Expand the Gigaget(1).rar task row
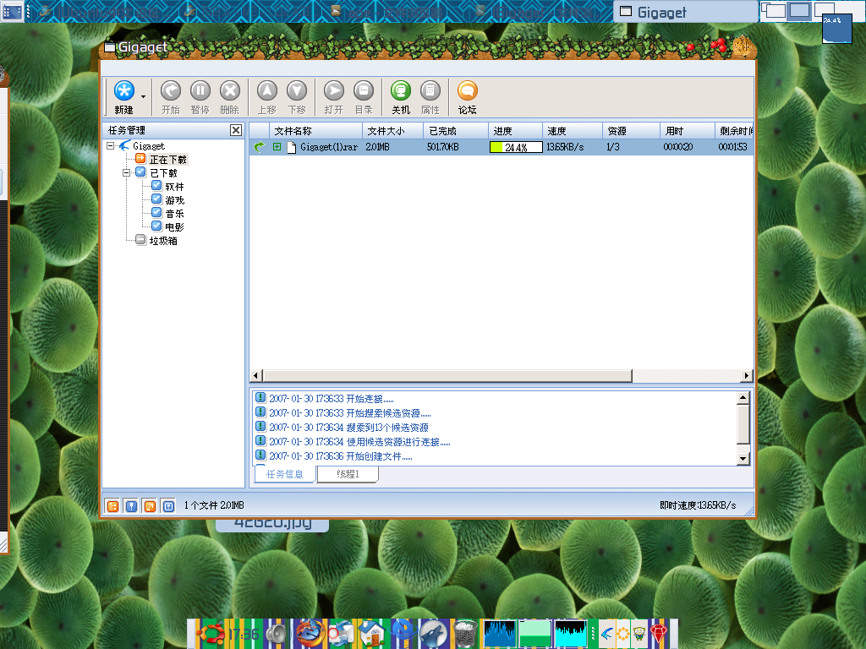The width and height of the screenshot is (866, 649). pos(277,147)
